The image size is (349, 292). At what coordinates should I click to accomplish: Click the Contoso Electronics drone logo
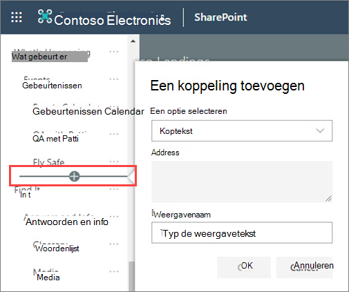click(x=45, y=17)
